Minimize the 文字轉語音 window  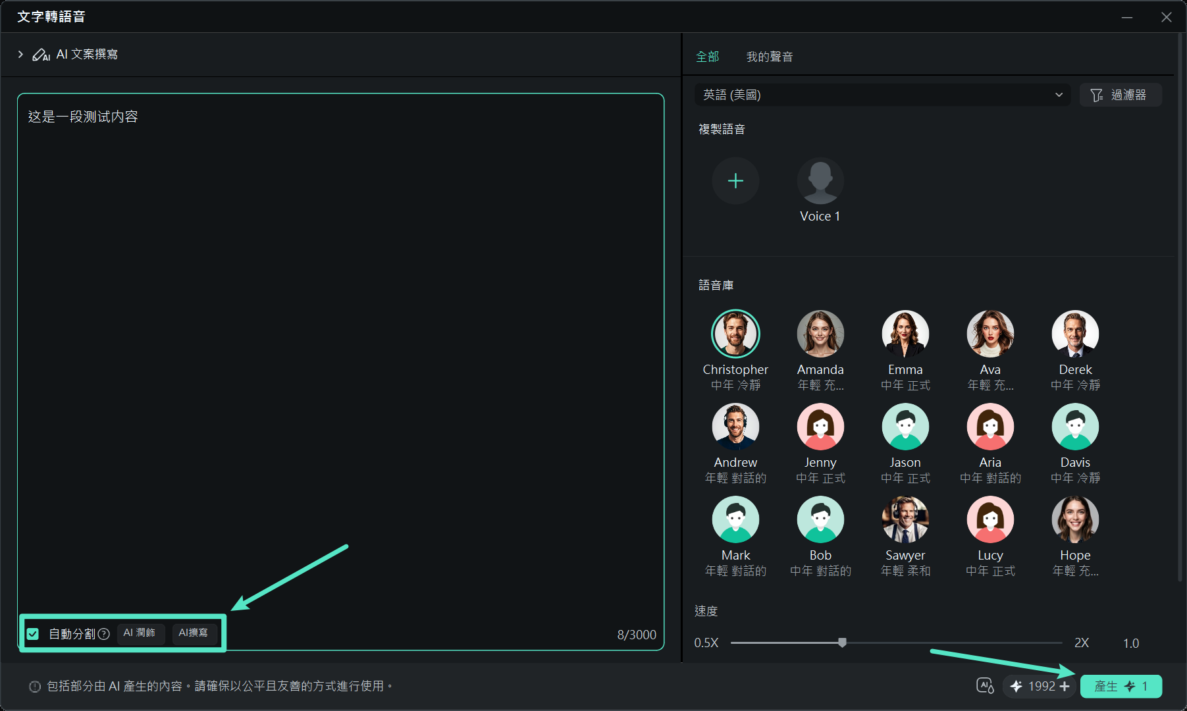[1127, 17]
